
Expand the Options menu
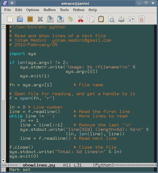(33, 10)
